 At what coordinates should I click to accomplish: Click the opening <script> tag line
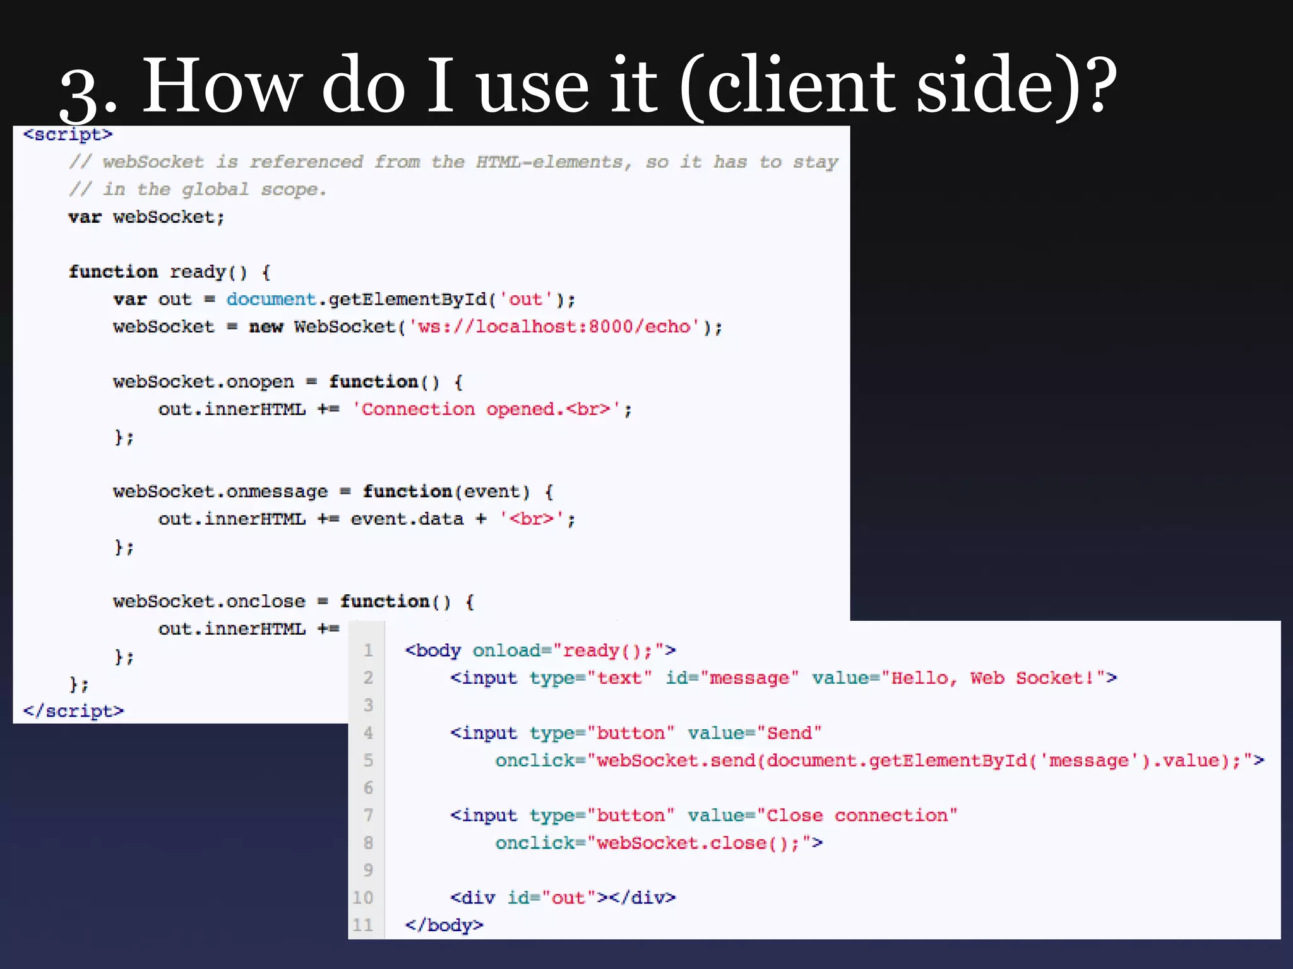click(x=68, y=134)
